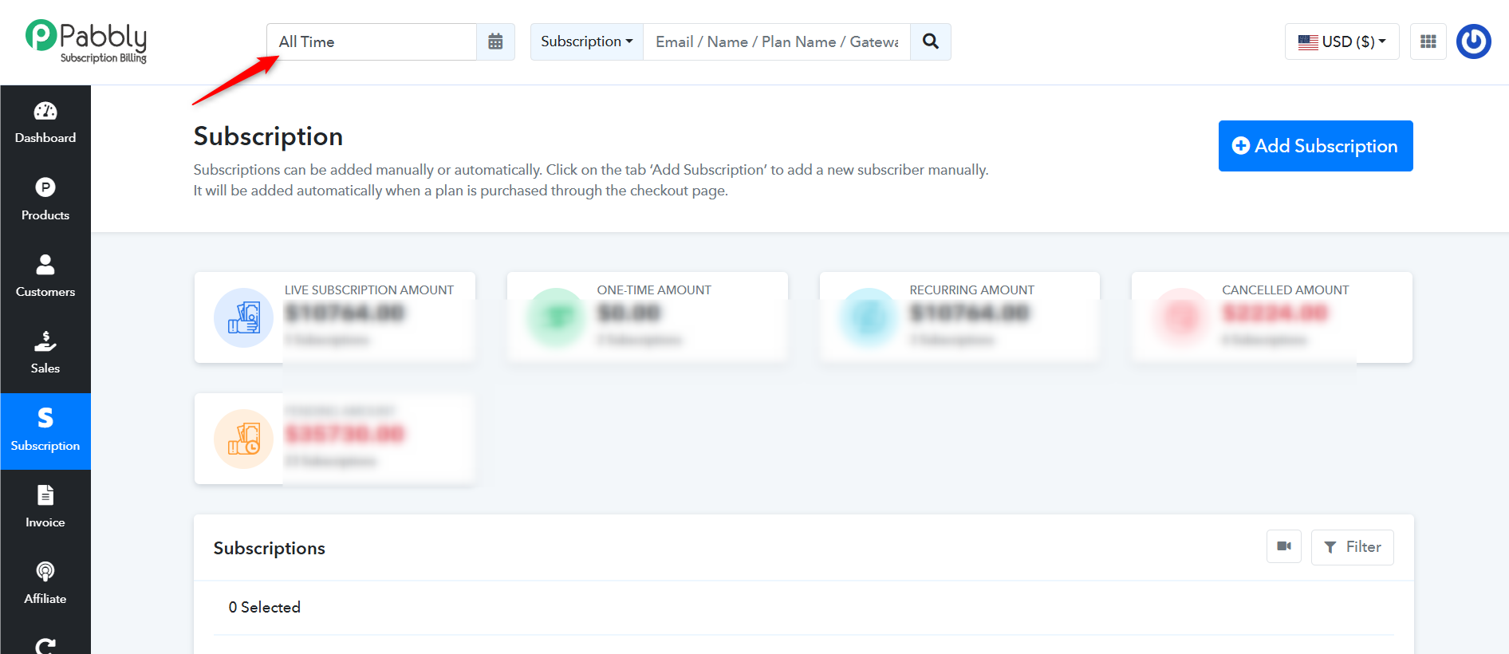The image size is (1509, 654).
Task: Go to Products in sidebar
Action: [45, 200]
